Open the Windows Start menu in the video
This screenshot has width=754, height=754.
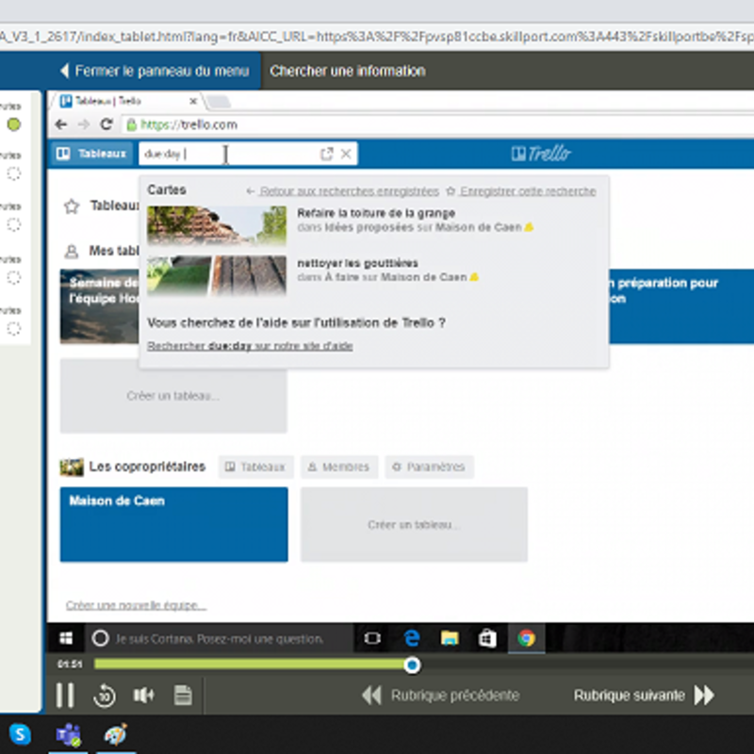[66, 638]
